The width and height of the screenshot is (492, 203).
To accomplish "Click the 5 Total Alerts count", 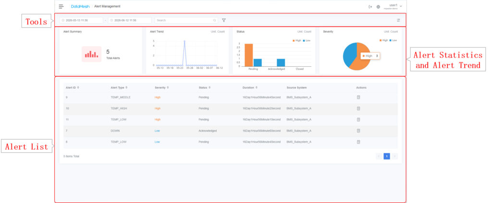I will click(108, 52).
